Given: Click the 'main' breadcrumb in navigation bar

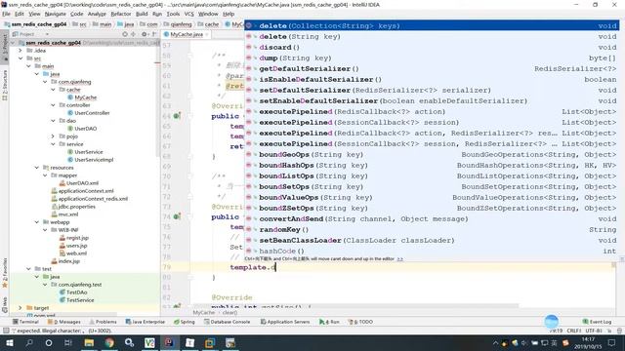Looking at the screenshot, I should [x=102, y=24].
